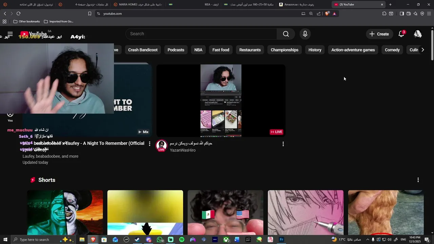The height and width of the screenshot is (244, 434).
Task: Open the browser apps grid icon
Action: click(4, 21)
